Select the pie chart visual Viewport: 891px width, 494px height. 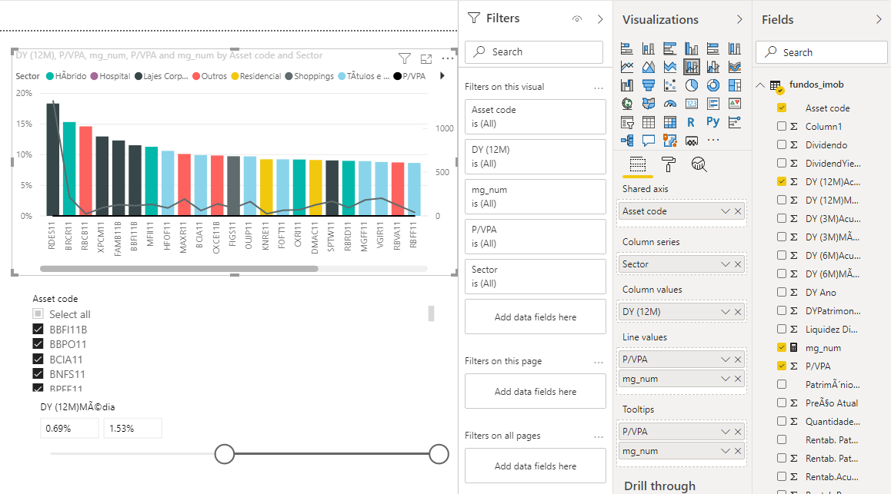(692, 85)
